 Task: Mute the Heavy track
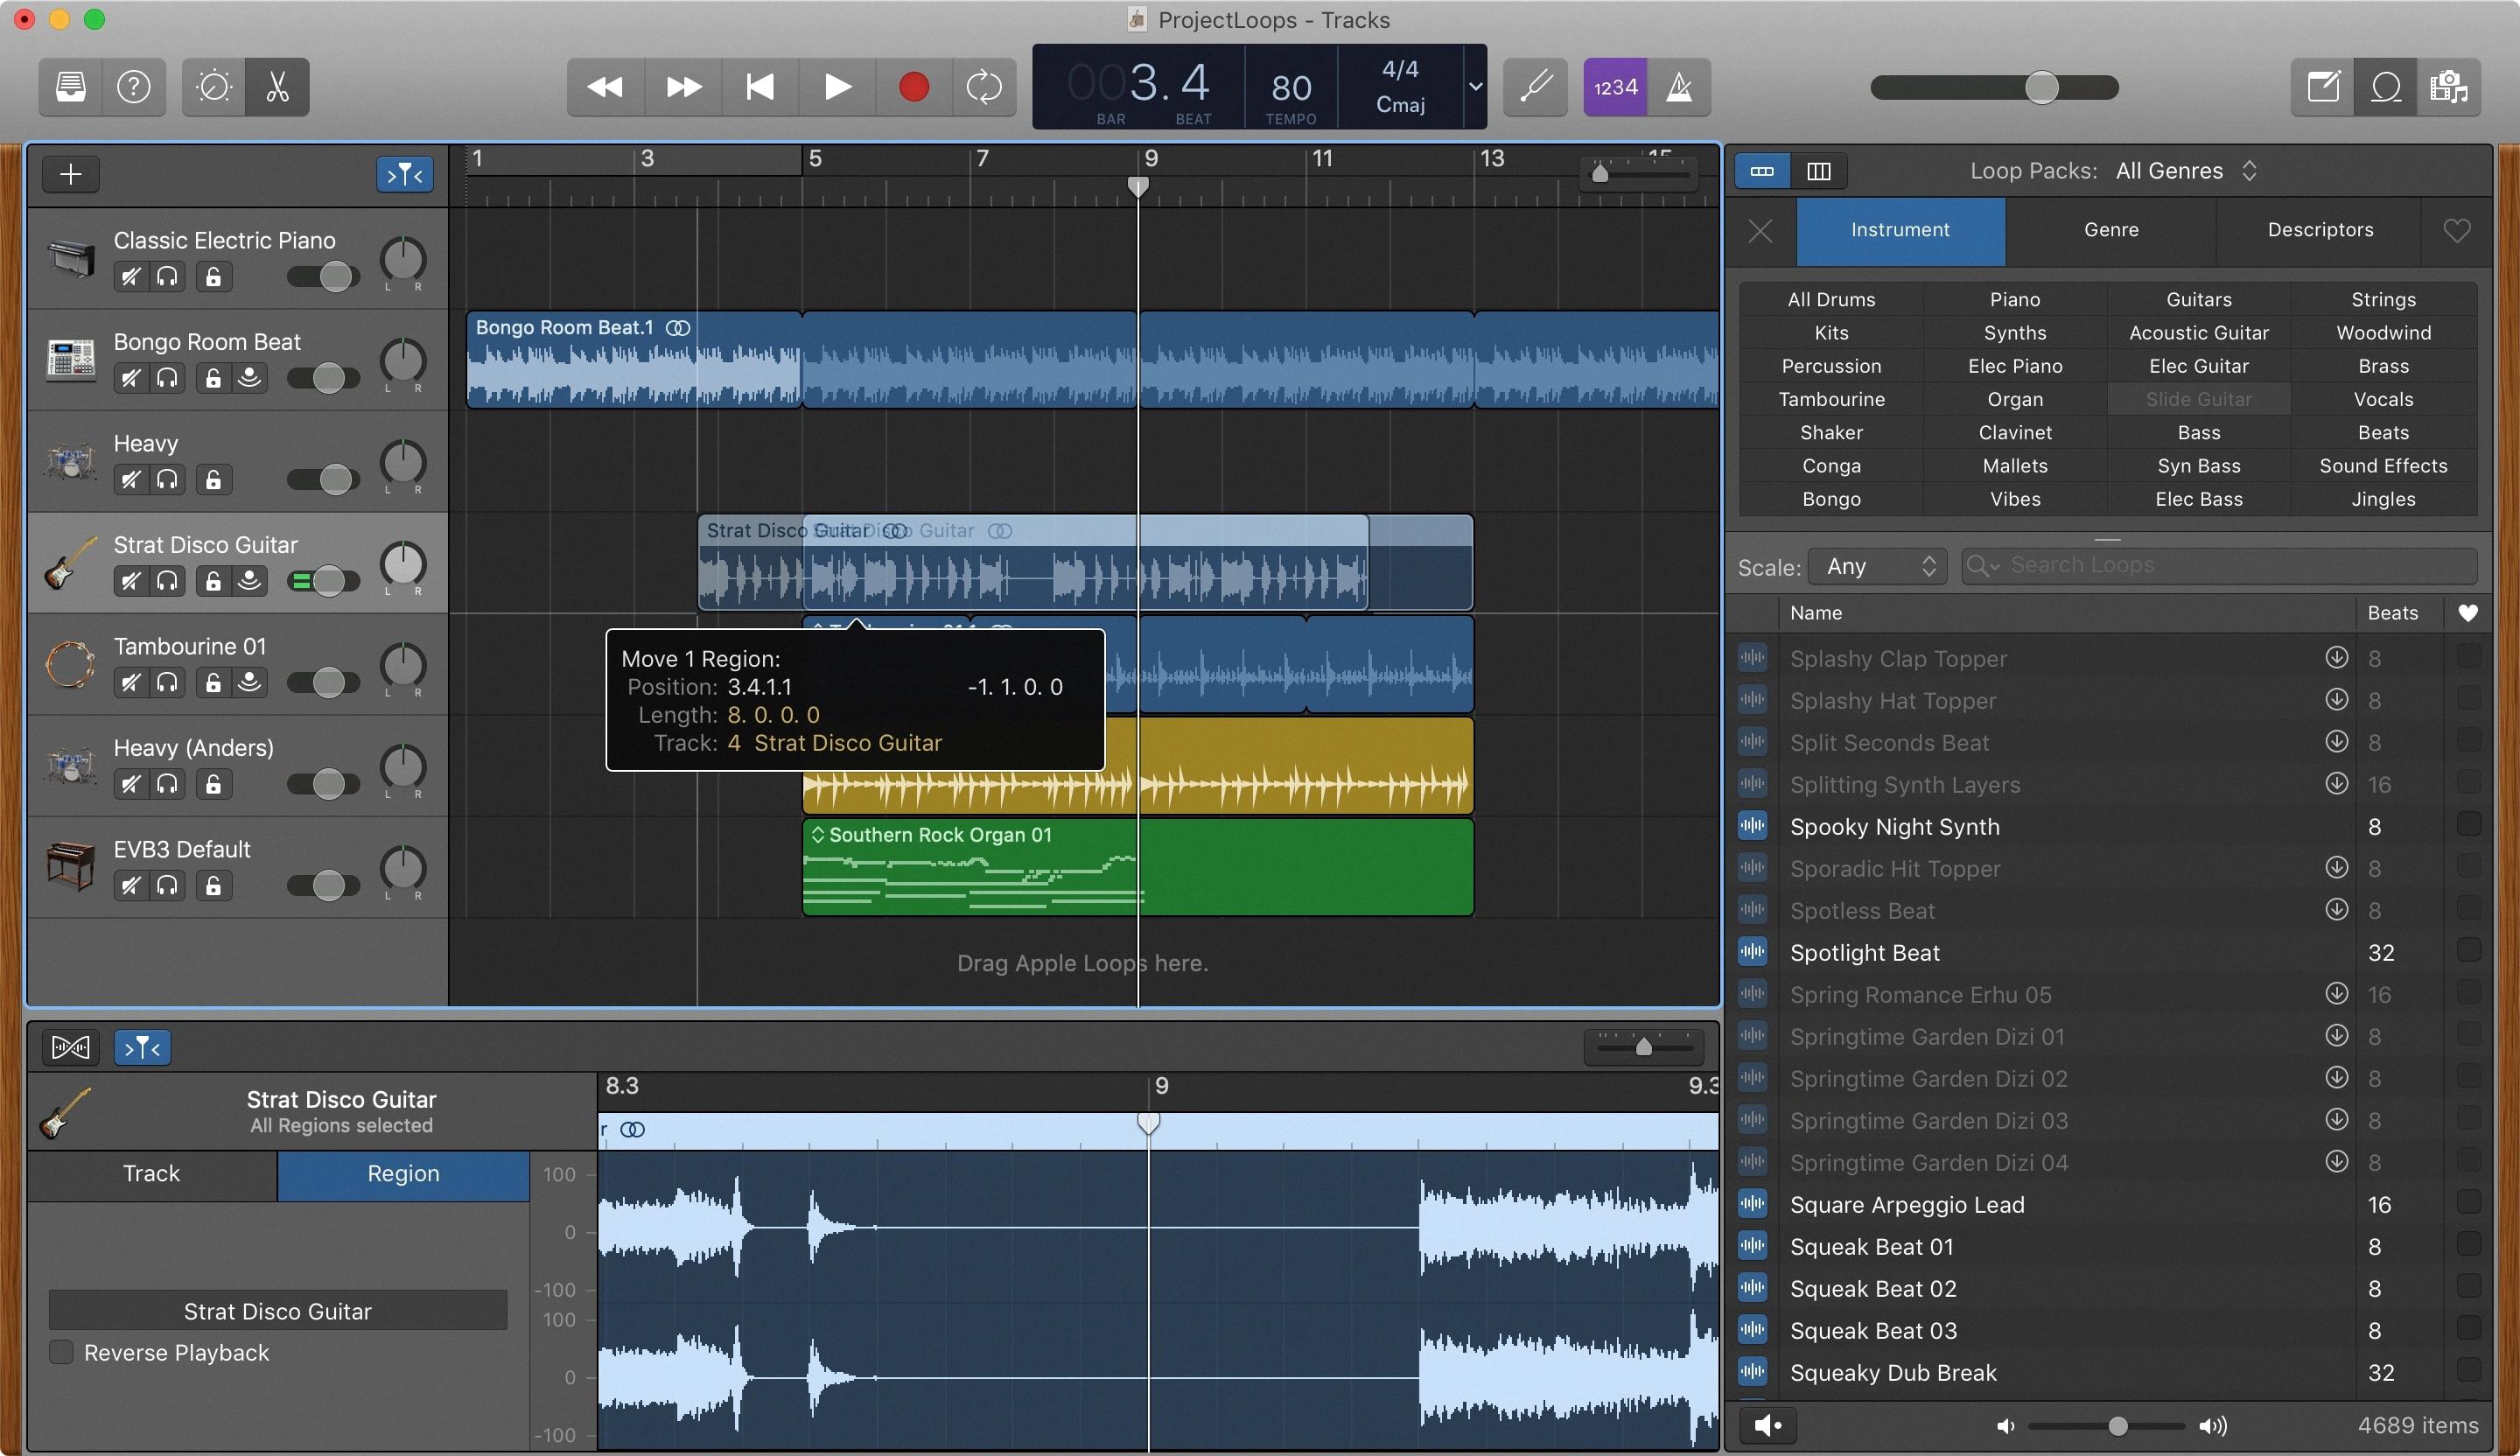[130, 479]
